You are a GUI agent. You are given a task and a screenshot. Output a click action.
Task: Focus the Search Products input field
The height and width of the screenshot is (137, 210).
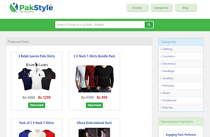100,25
